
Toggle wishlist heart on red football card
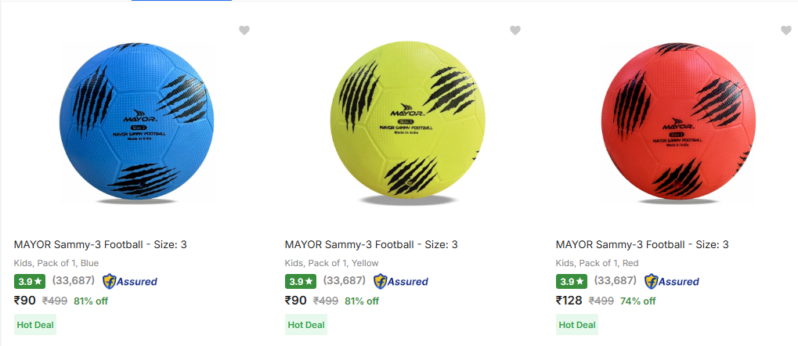tap(786, 31)
